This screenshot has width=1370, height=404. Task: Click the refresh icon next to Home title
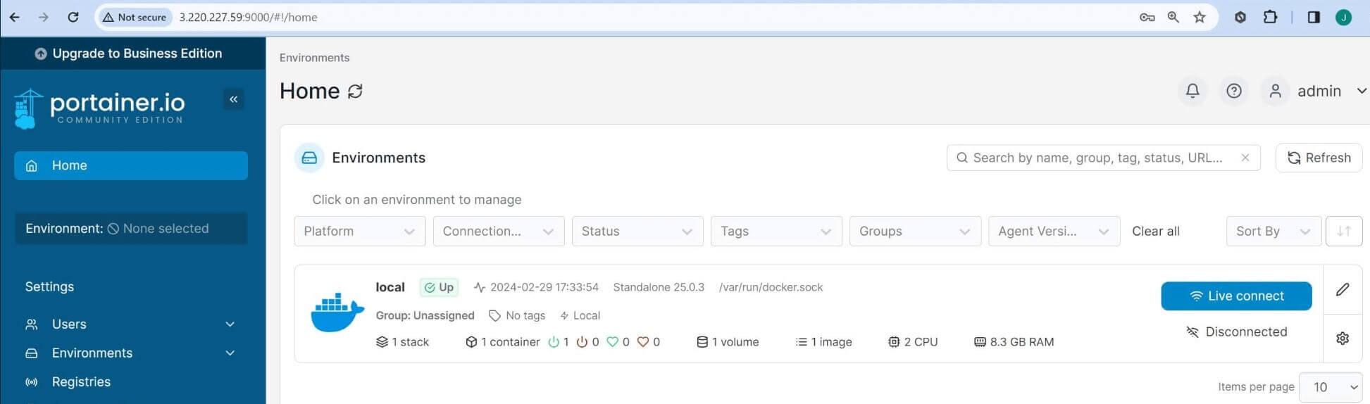click(x=355, y=91)
